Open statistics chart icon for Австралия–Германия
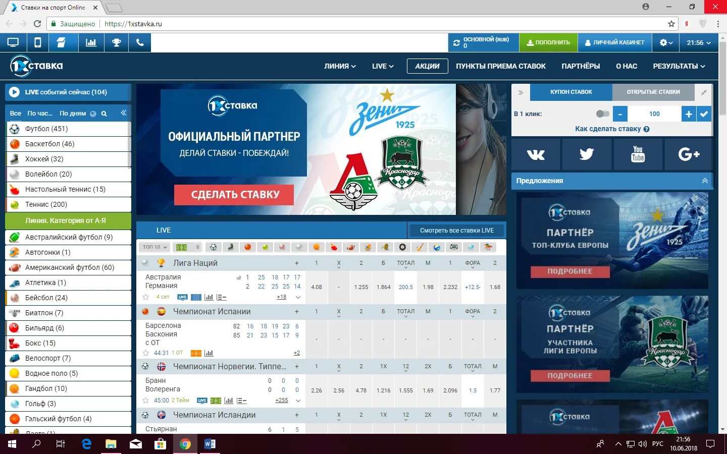The height and width of the screenshot is (454, 727). click(209, 297)
